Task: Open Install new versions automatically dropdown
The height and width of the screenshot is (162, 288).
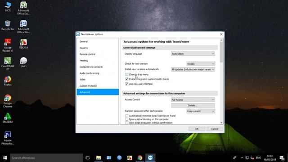Action: [193, 69]
